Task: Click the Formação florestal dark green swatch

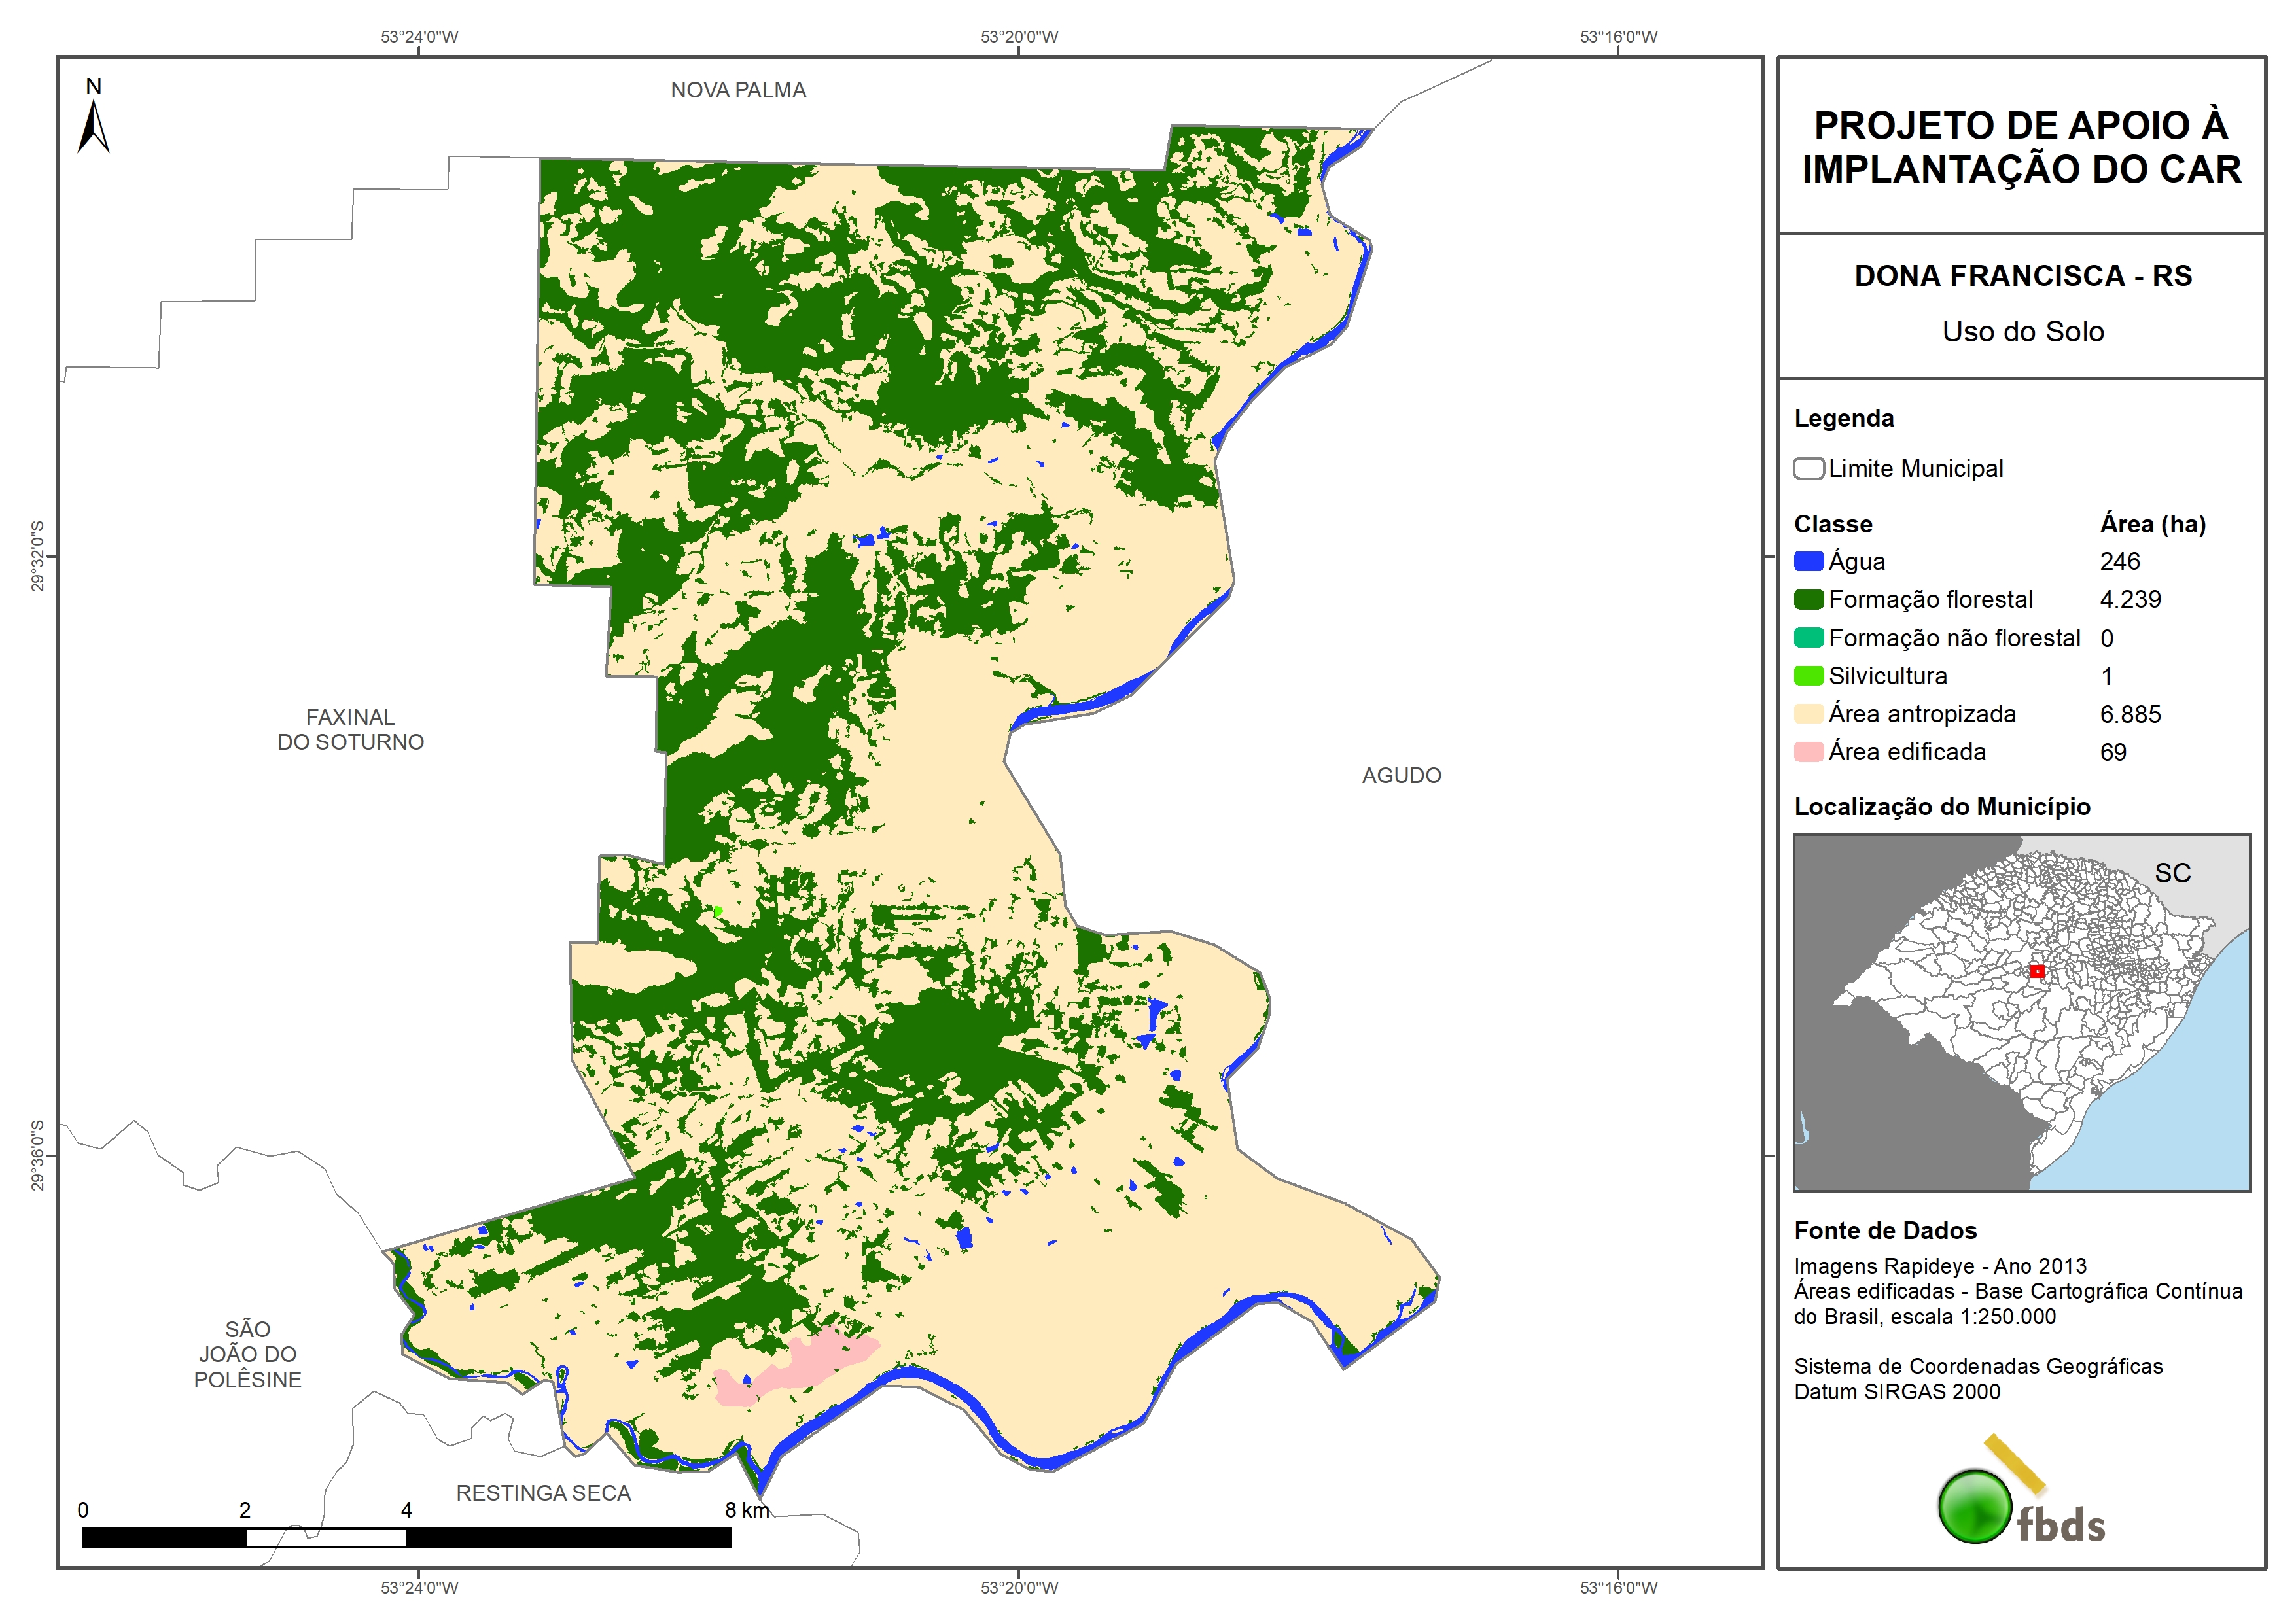Action: click(1808, 600)
